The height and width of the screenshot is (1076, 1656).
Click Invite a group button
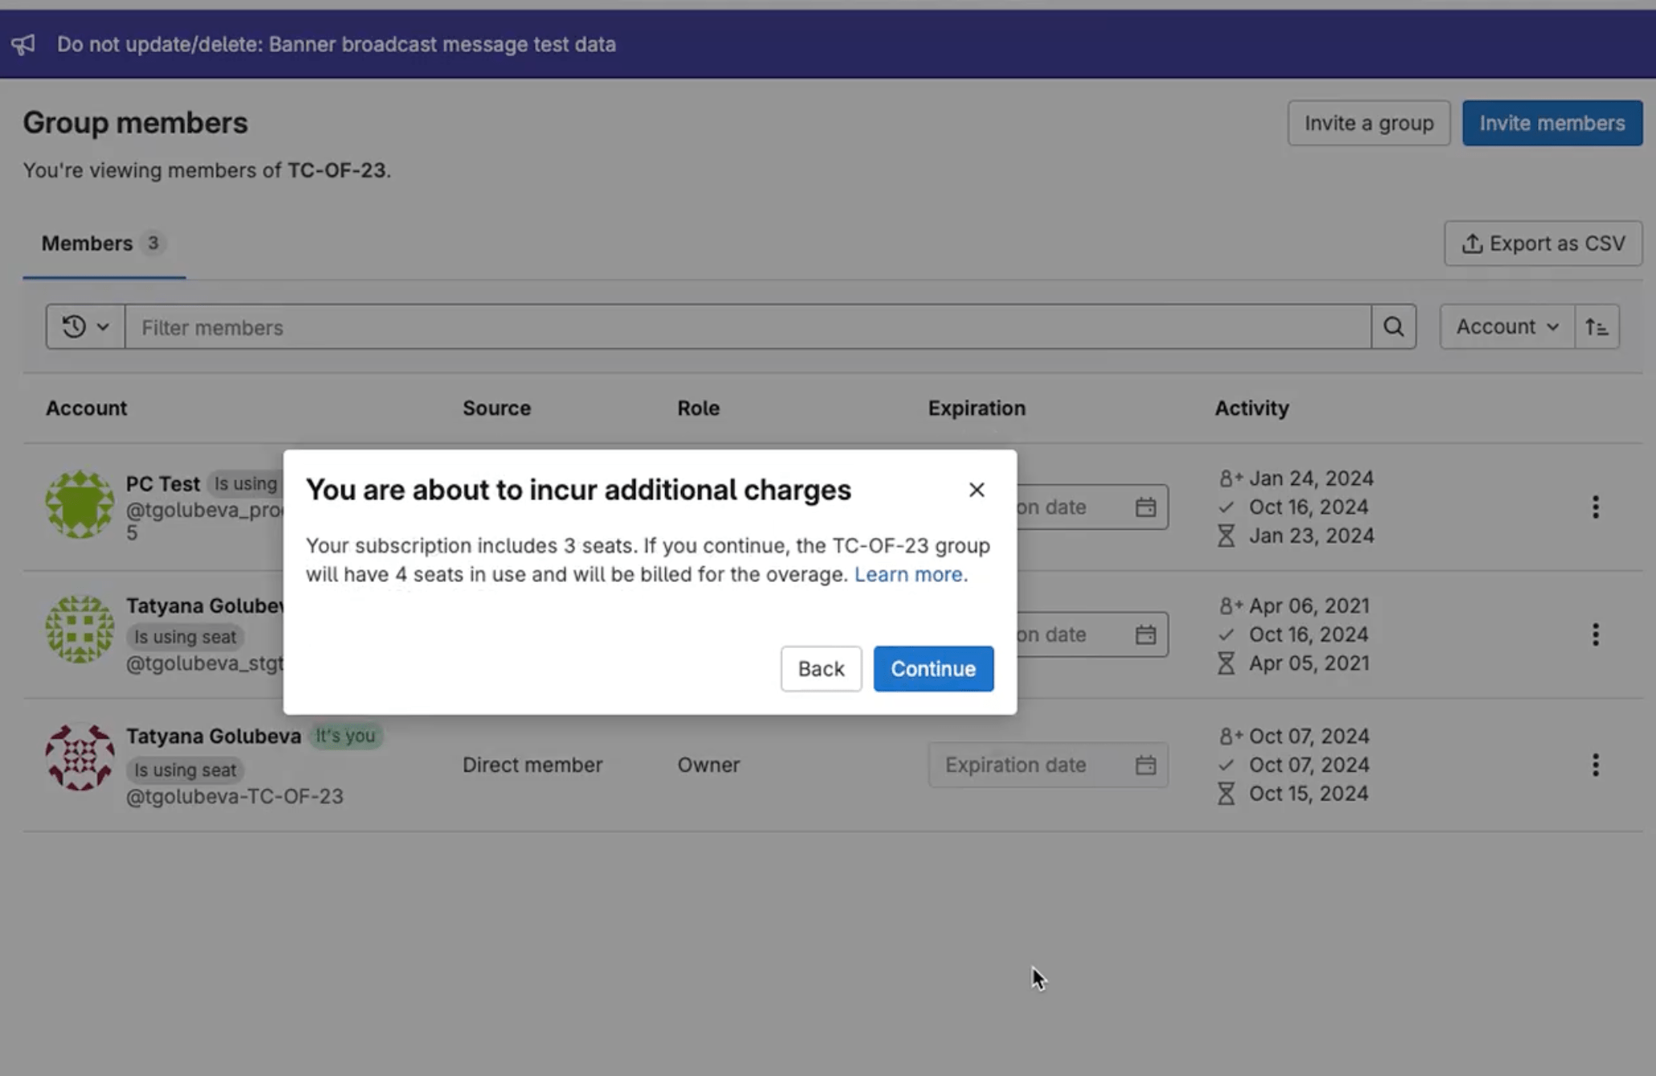pyautogui.click(x=1368, y=123)
